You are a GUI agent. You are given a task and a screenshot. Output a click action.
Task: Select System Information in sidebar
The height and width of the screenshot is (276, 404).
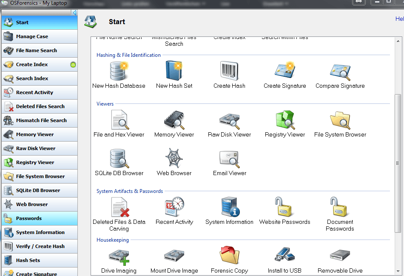(40, 233)
